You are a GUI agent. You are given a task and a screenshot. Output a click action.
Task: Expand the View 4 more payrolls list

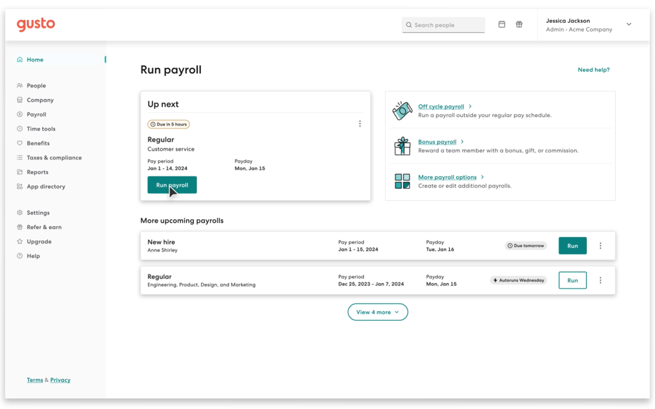point(378,312)
